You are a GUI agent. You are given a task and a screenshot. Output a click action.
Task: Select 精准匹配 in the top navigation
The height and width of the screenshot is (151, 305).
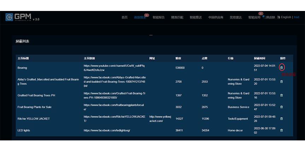point(177,17)
